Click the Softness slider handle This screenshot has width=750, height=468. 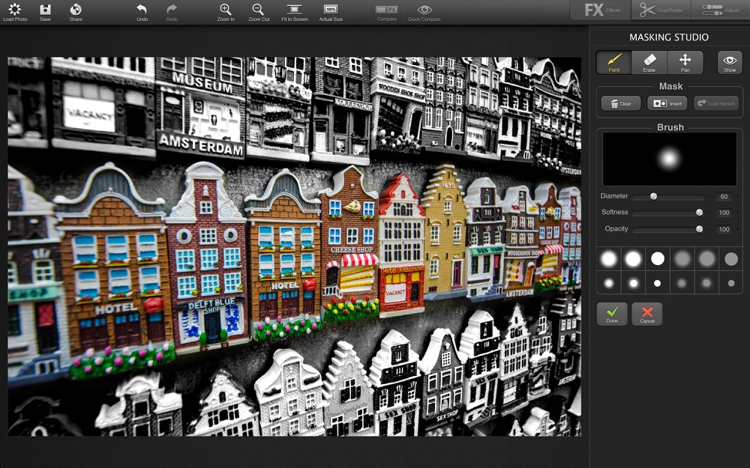click(x=699, y=213)
